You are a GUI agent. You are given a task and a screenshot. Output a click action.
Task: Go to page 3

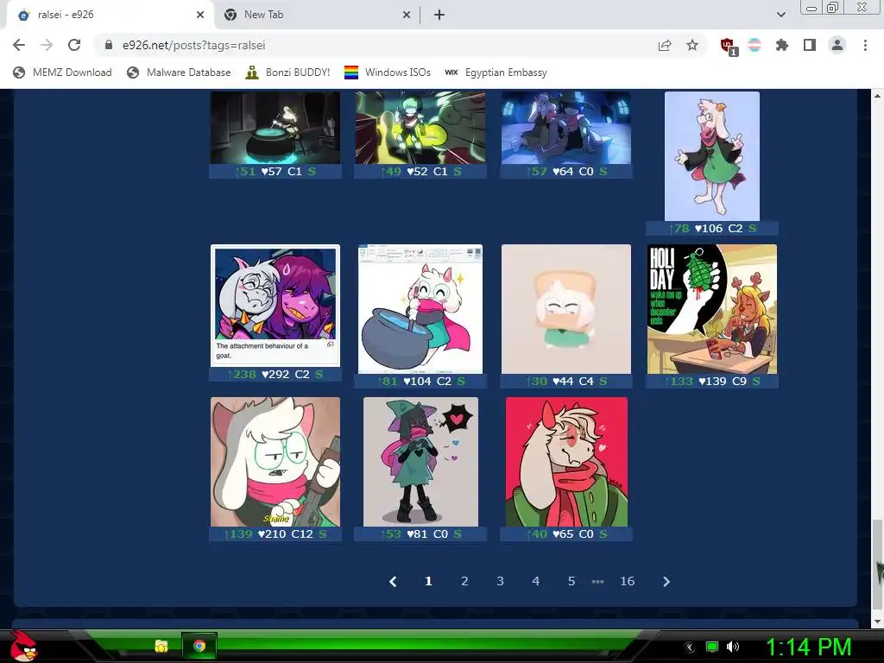point(500,581)
